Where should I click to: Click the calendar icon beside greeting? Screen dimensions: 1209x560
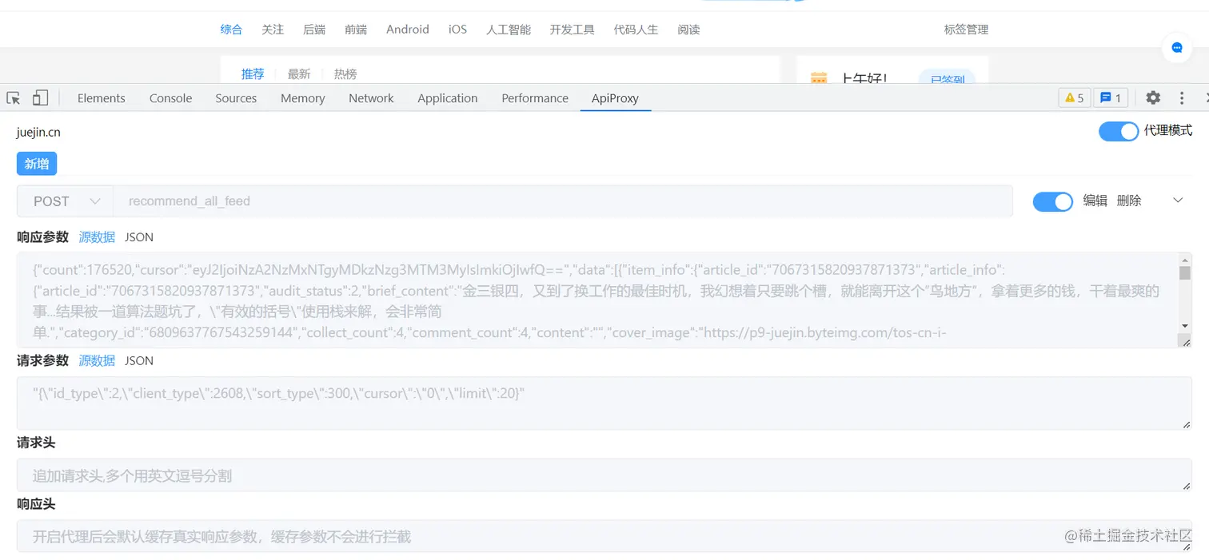point(819,78)
